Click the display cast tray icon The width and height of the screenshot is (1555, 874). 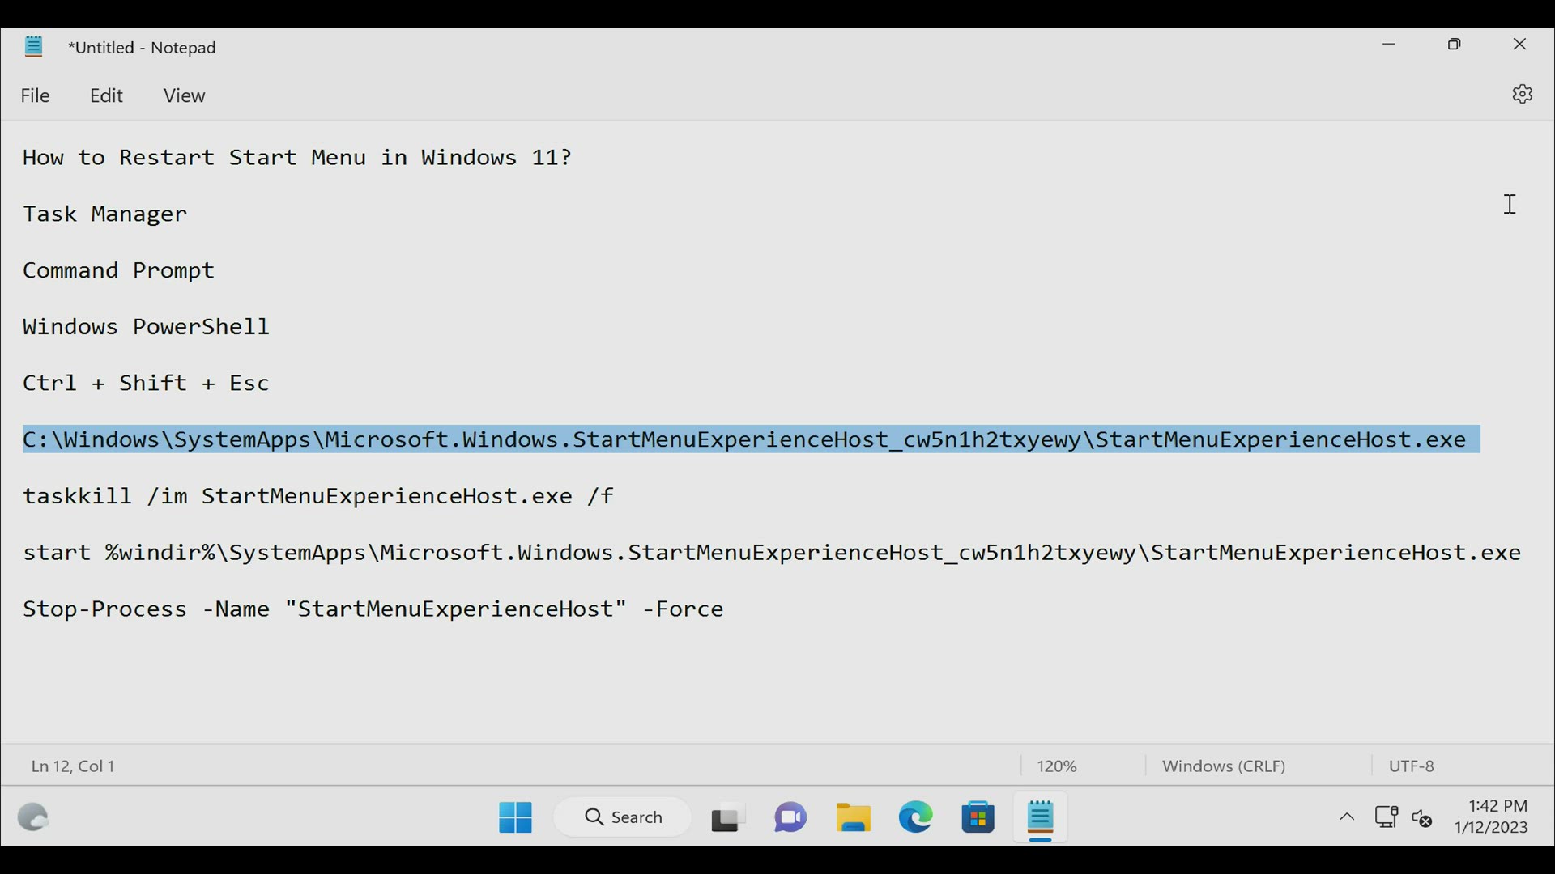[1387, 817]
